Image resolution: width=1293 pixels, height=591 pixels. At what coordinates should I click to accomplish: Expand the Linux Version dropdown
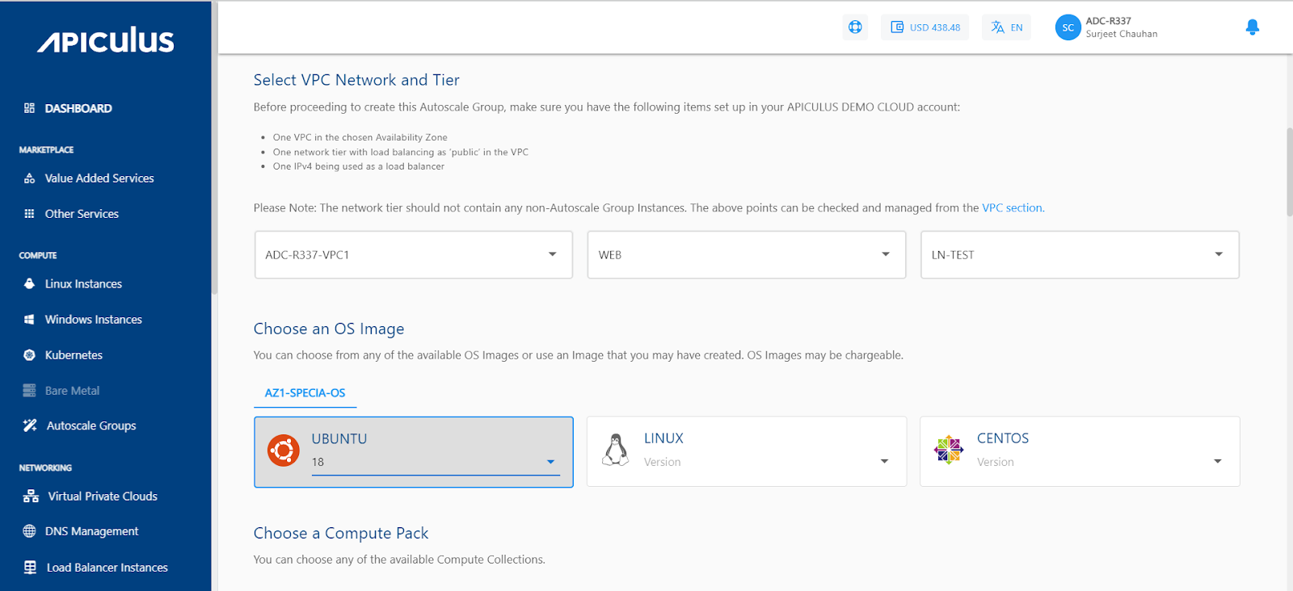pyautogui.click(x=767, y=462)
